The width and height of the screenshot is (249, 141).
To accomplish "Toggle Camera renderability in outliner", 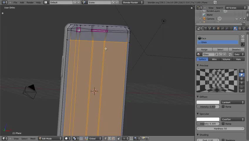I will click(x=244, y=19).
